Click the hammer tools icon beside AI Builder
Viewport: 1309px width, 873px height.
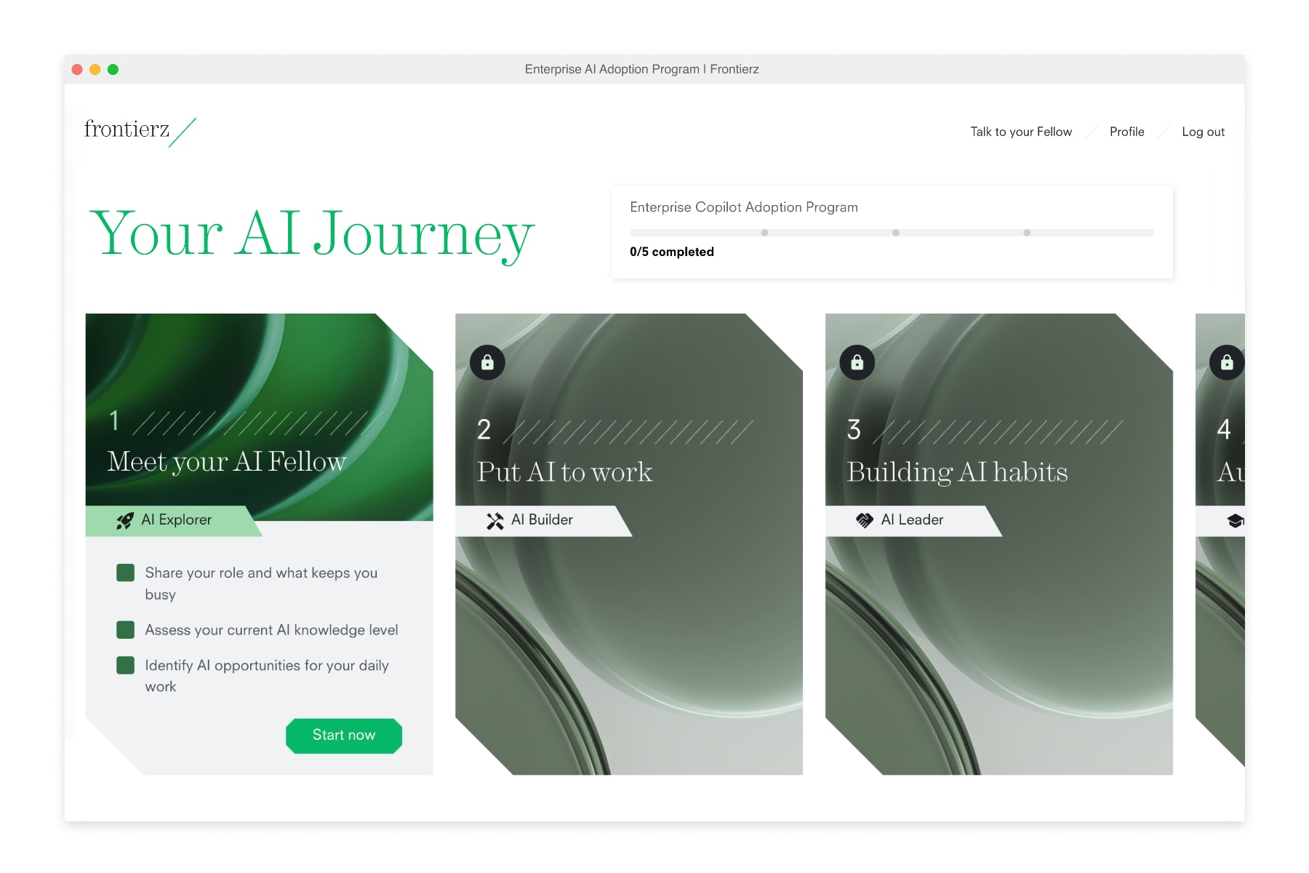[495, 521]
